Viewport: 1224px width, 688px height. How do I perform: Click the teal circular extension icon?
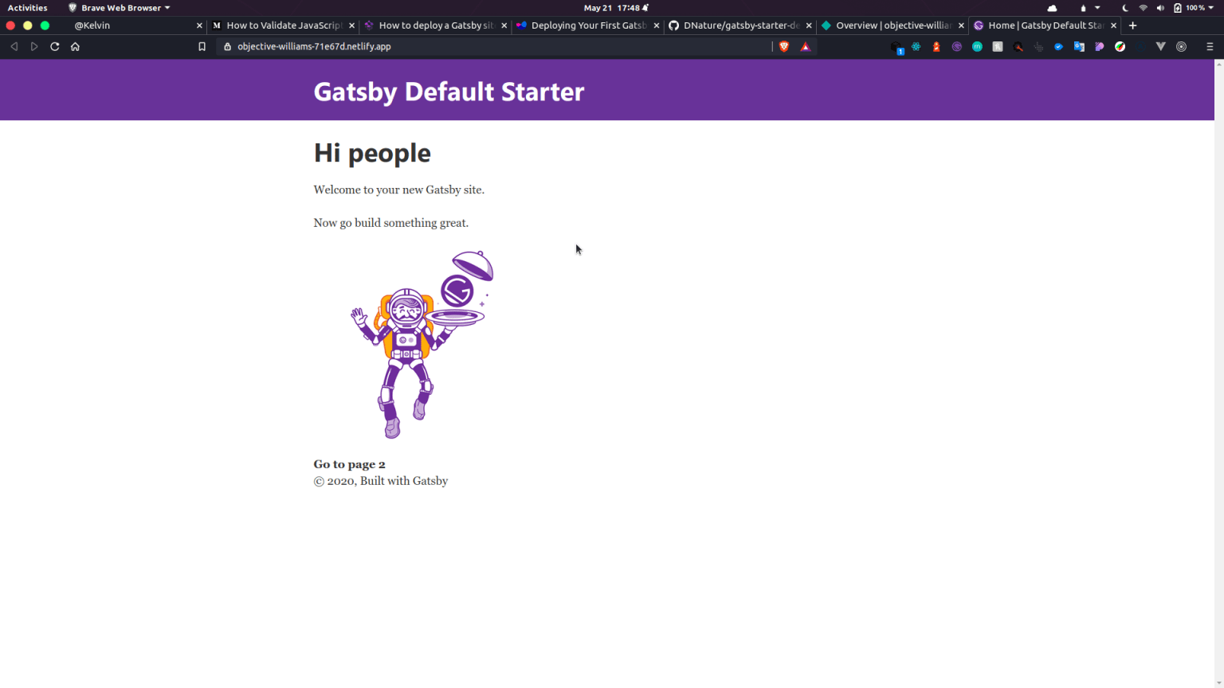977,46
